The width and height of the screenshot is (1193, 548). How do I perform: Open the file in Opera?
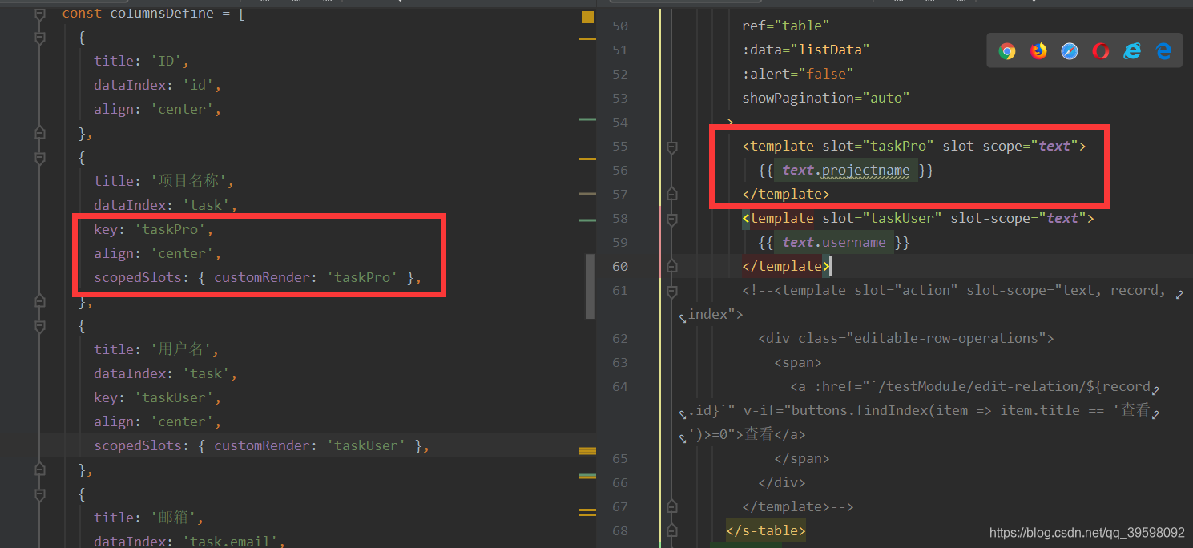coord(1100,50)
